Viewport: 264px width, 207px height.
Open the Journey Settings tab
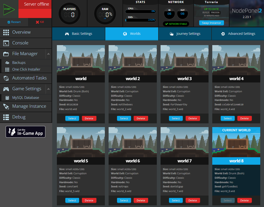(185, 34)
